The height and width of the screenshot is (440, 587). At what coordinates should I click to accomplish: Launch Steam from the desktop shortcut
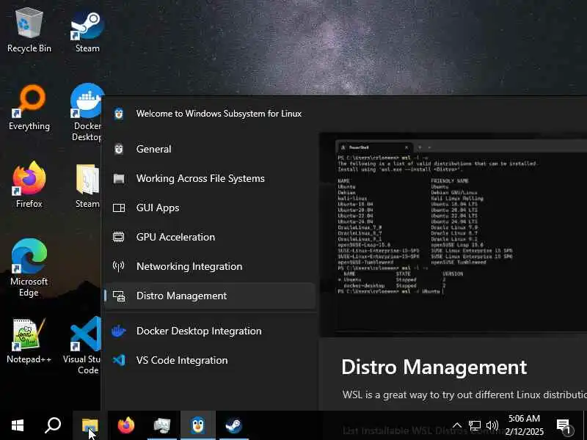pos(87,31)
